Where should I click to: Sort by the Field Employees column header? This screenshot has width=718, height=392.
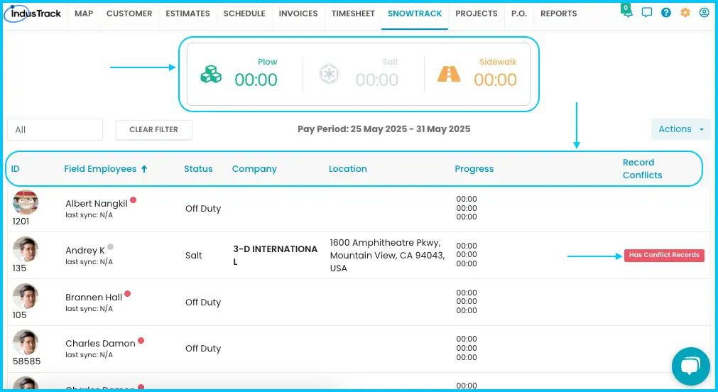tap(100, 169)
